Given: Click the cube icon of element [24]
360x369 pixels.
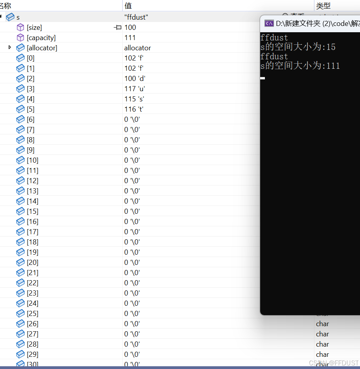Looking at the screenshot, I should [20, 303].
